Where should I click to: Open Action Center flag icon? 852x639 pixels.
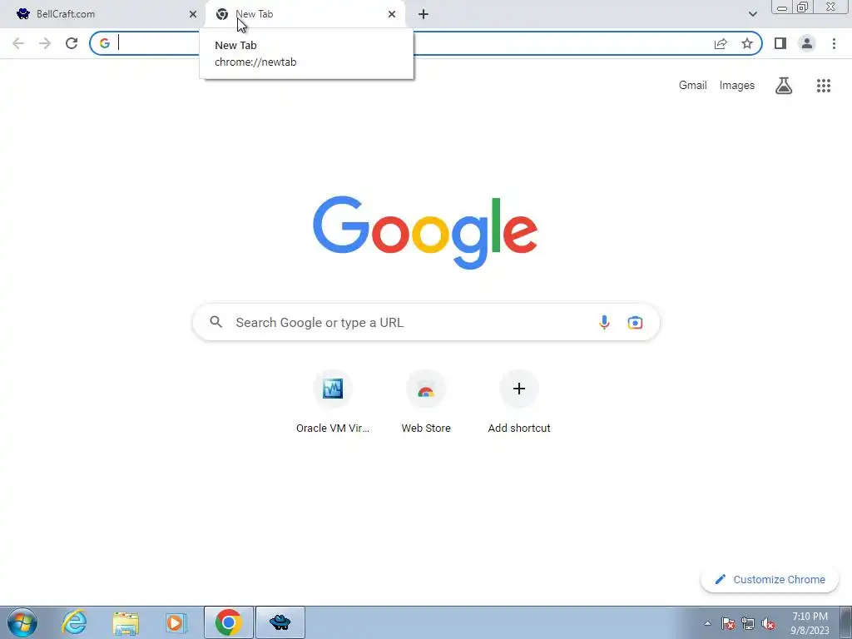(x=728, y=623)
